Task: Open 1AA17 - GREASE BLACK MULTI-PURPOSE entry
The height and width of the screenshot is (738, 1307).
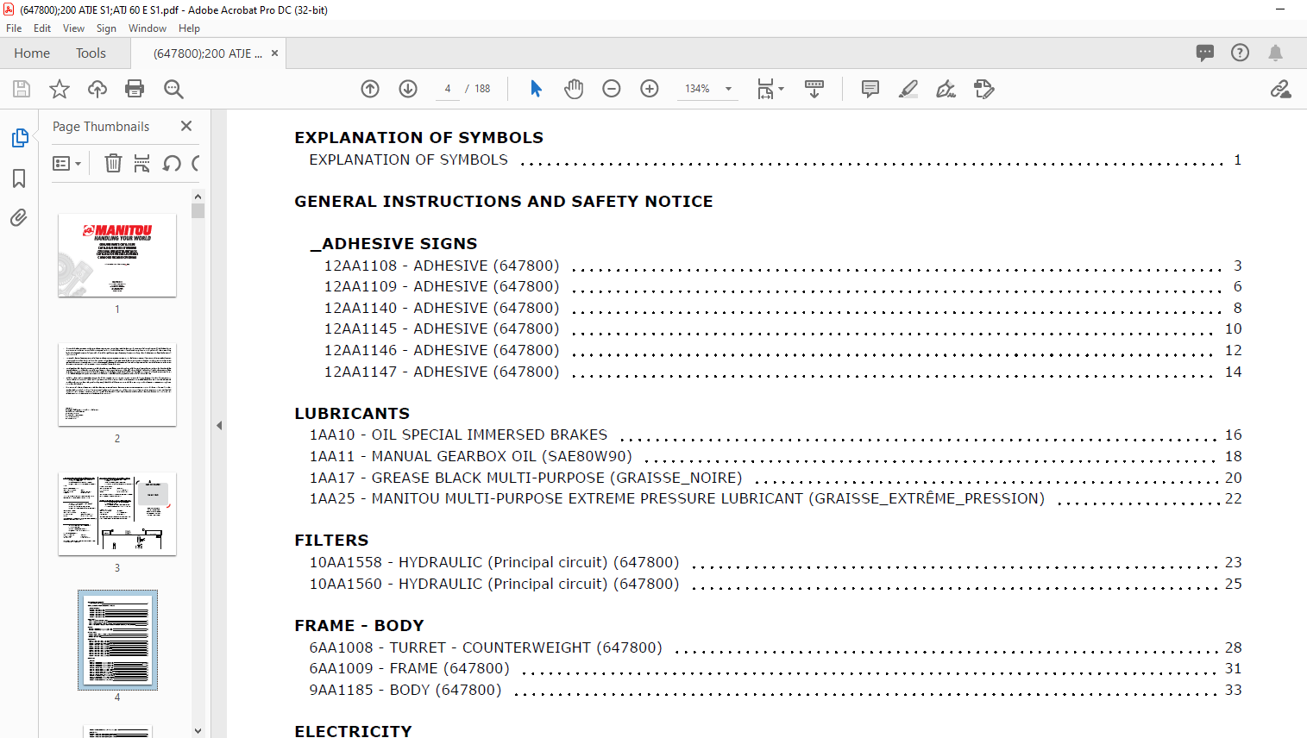Action: pyautogui.click(x=776, y=478)
